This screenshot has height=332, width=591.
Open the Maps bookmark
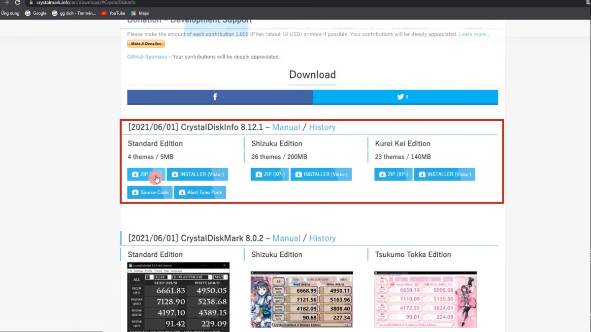pos(140,13)
